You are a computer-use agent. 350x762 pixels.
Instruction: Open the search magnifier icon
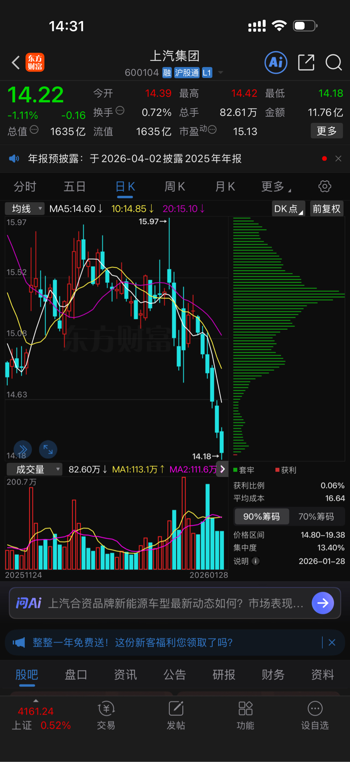coord(334,62)
